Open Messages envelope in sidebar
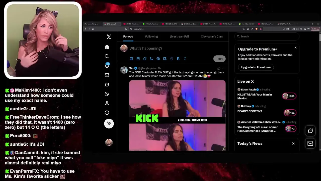 [x=107, y=75]
